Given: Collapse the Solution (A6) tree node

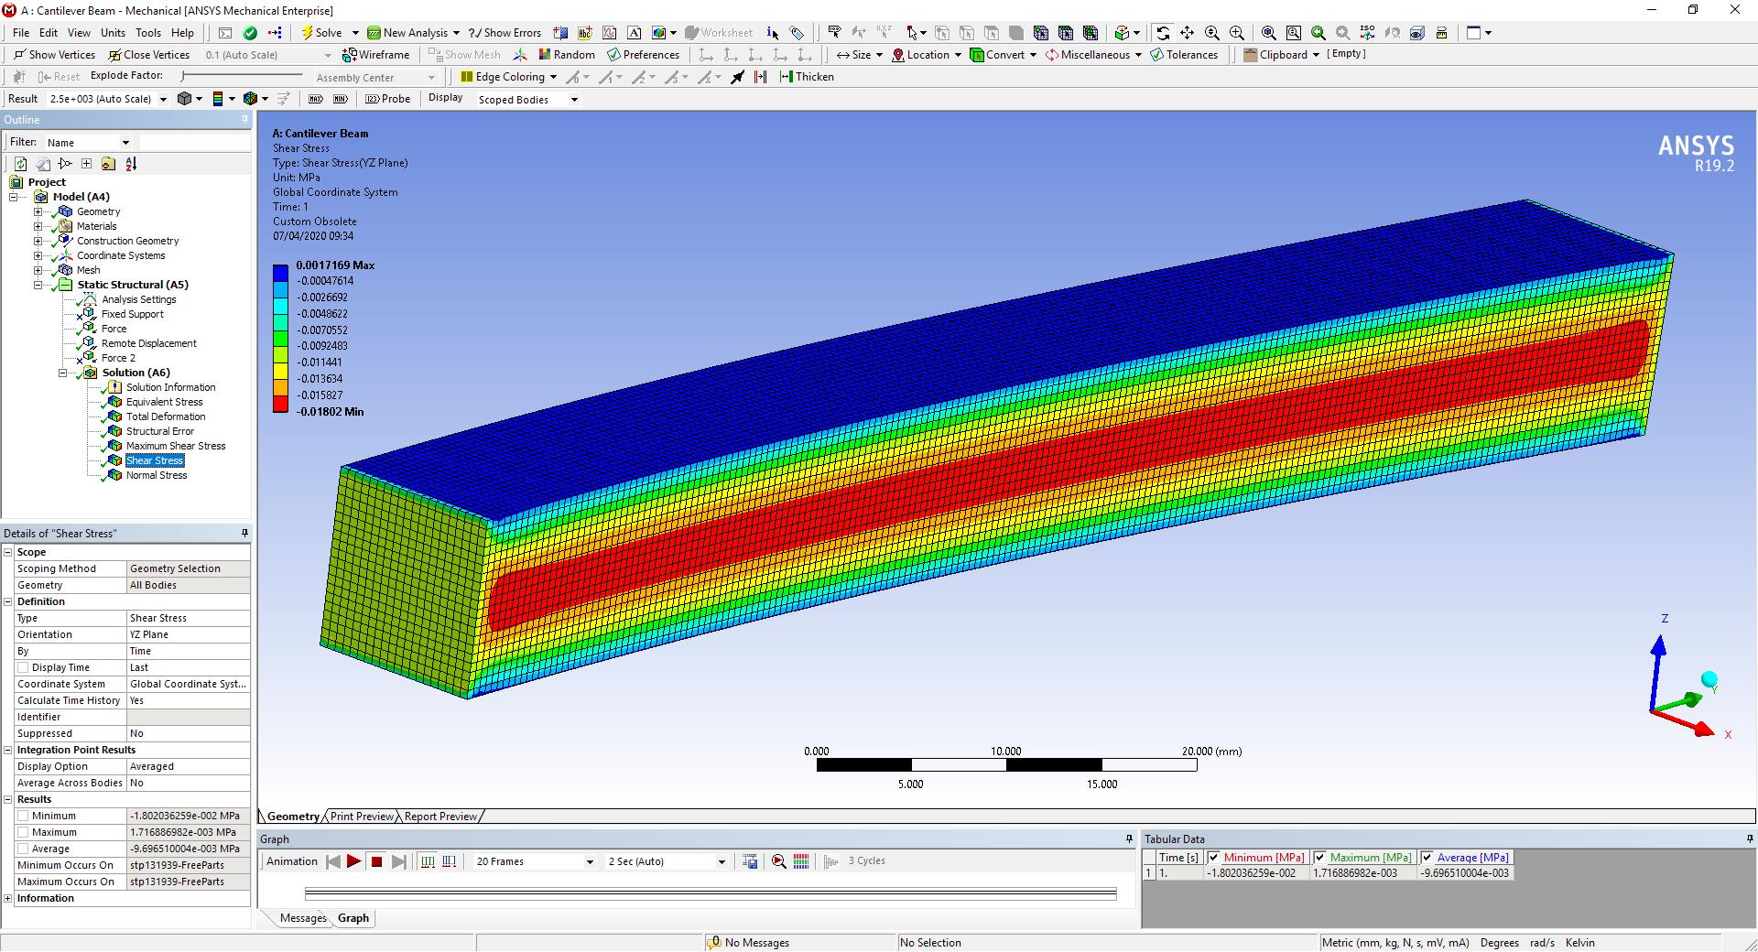Looking at the screenshot, I should pyautogui.click(x=63, y=373).
